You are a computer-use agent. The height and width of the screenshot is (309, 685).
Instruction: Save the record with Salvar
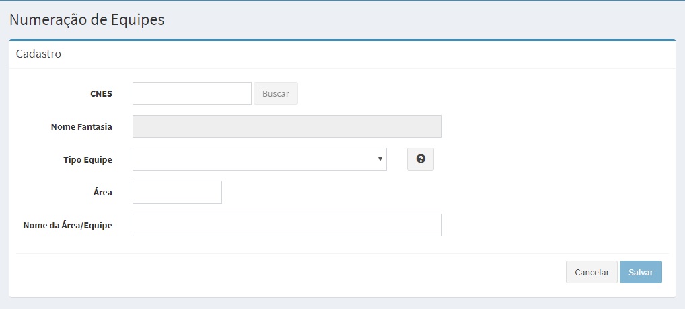click(641, 272)
